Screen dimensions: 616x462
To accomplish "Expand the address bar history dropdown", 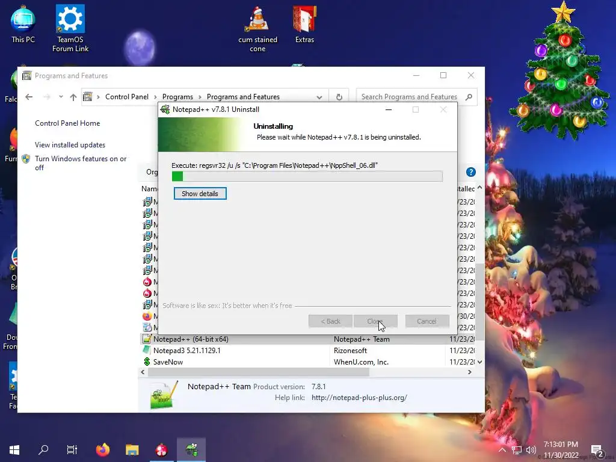I will click(319, 97).
